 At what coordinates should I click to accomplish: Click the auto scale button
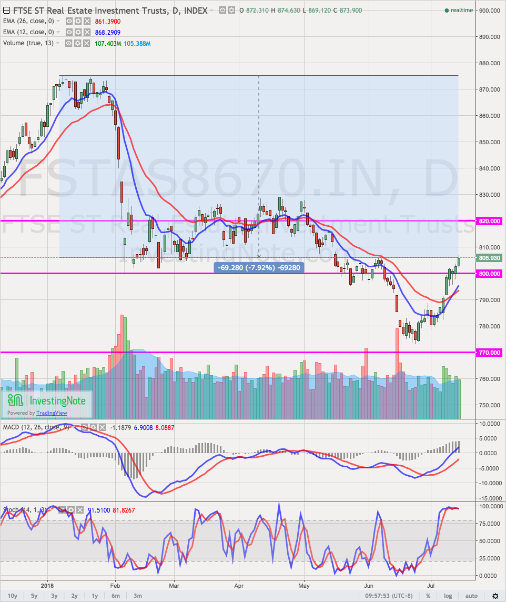pos(471,596)
